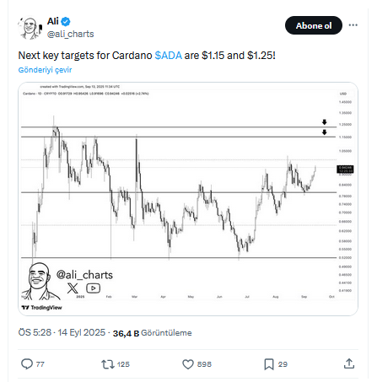Open the three-dot more options menu
Viewport: 377px width, 382px height.
(353, 25)
